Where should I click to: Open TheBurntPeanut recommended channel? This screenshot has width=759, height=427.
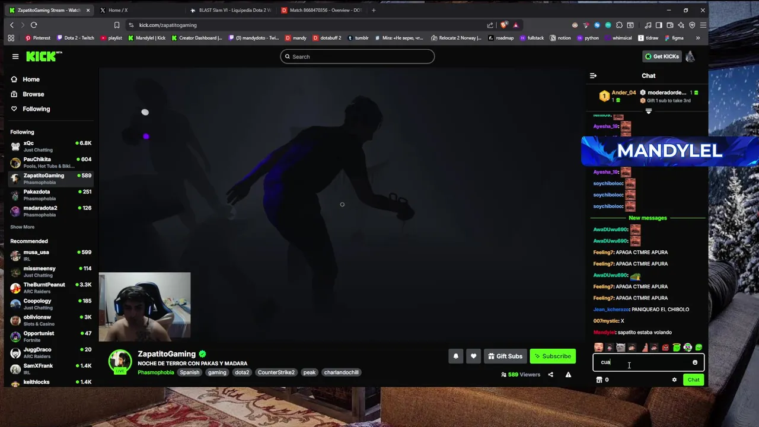[x=51, y=288]
